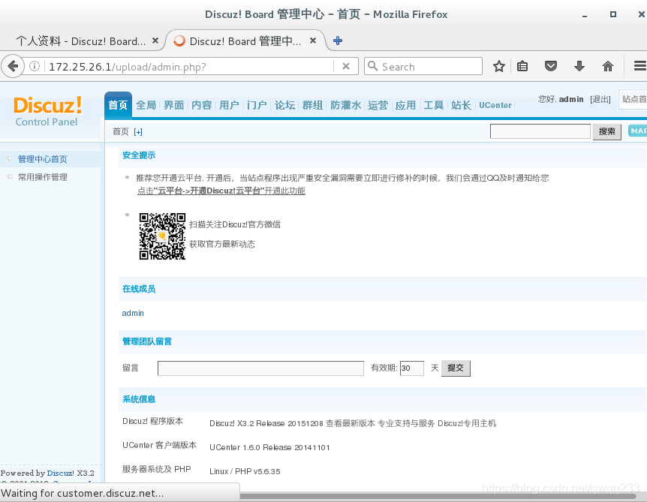Click the [+] add shortcut link
647x502 pixels.
click(x=138, y=132)
